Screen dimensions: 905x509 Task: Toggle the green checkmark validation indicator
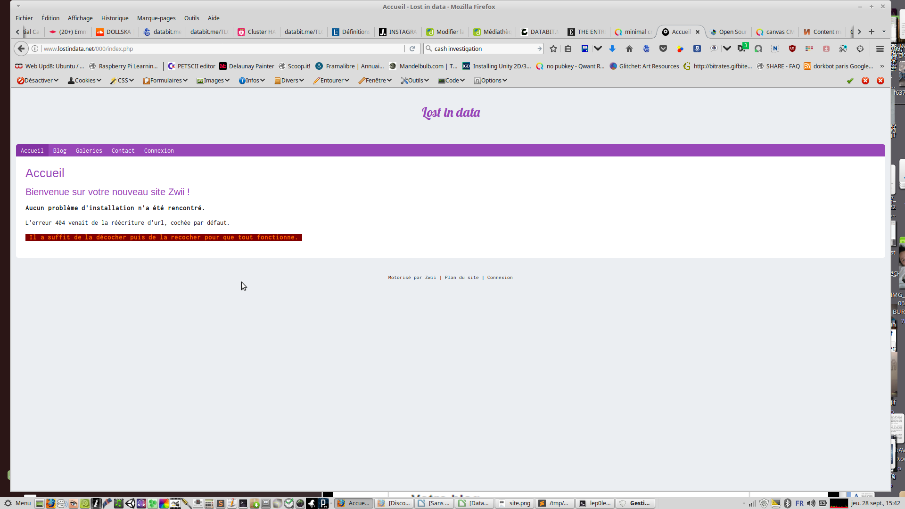tap(850, 81)
